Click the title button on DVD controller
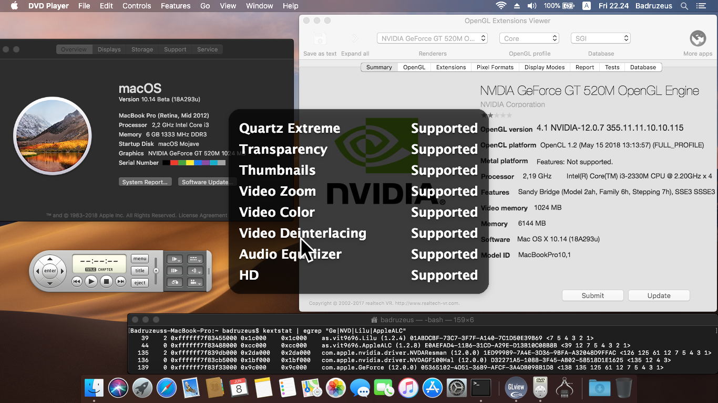718x403 pixels. 140,271
